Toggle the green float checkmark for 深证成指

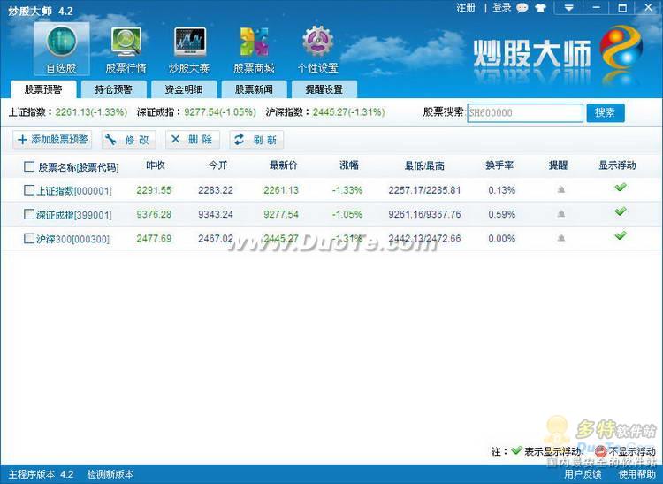pos(621,211)
